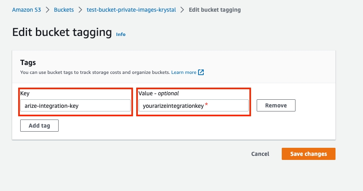Screen dimensions: 363x191
Task: Click the Value - optional label
Action: tap(158, 93)
